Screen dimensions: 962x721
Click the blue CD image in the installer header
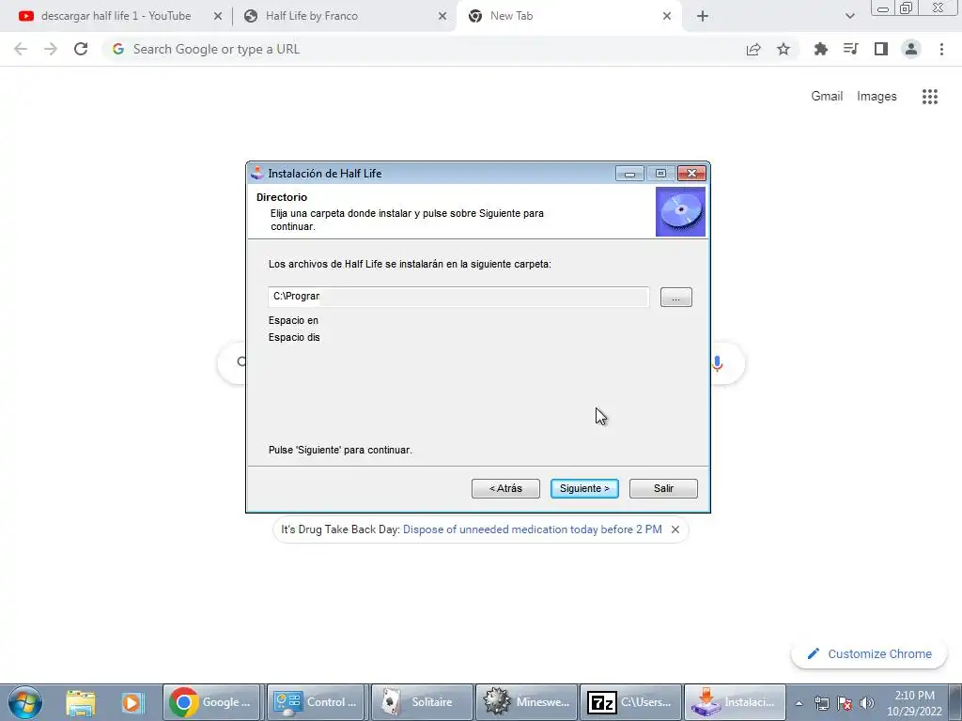pyautogui.click(x=680, y=211)
